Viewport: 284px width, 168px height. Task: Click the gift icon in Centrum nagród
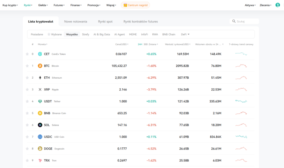tap(125, 5)
